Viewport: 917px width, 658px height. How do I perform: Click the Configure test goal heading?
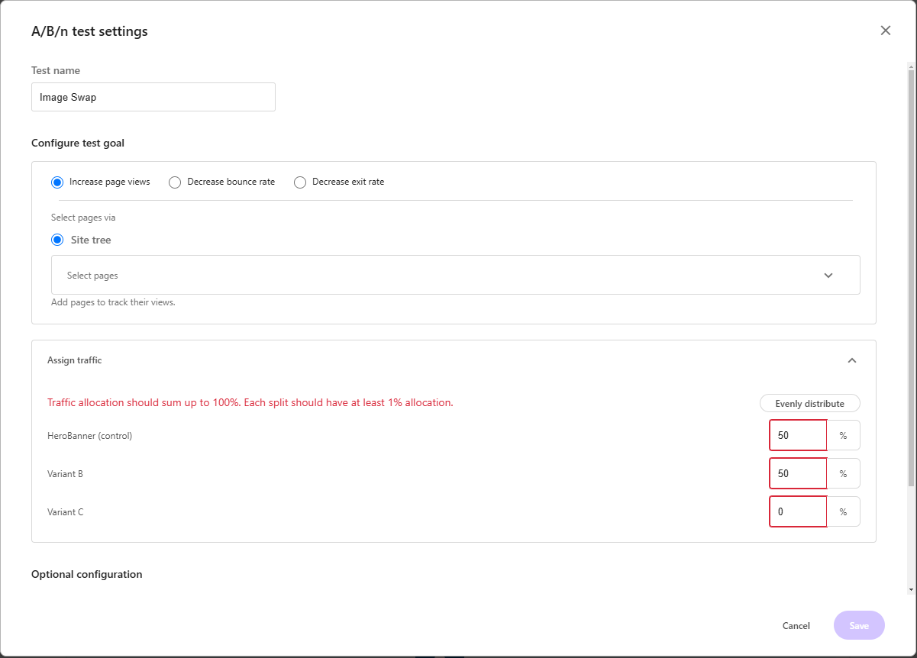pos(78,143)
